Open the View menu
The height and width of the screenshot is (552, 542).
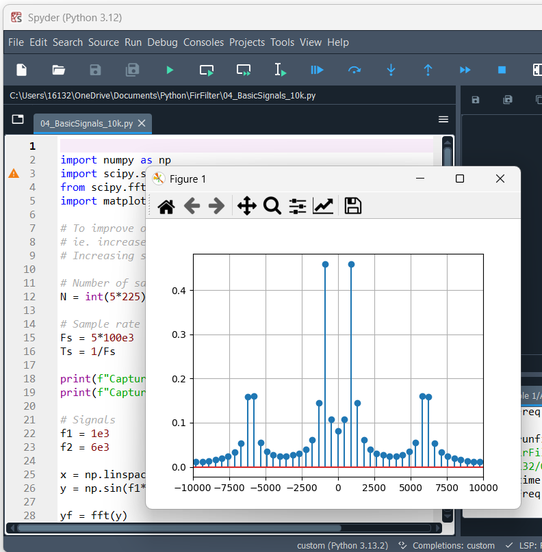[x=311, y=42]
